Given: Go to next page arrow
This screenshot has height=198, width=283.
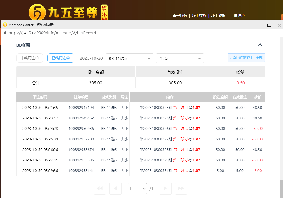Looking at the screenshot, I should pos(166,188).
